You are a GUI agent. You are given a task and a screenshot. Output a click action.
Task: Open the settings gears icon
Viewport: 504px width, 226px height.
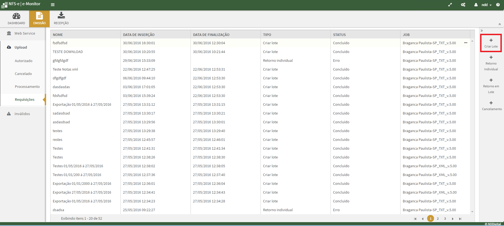click(463, 5)
